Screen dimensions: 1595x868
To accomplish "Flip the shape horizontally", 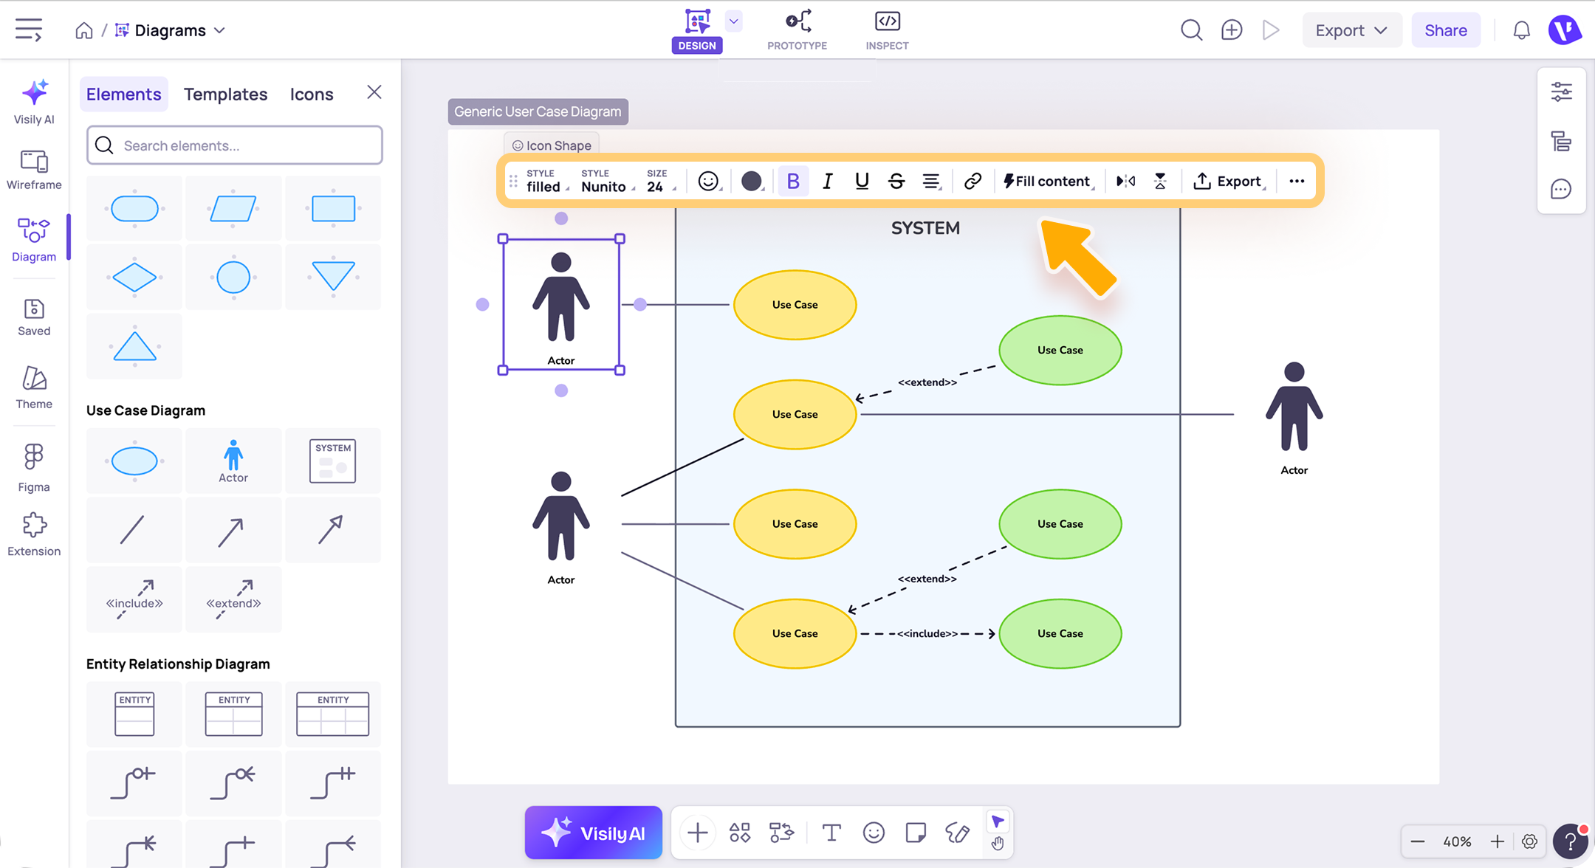I will (1125, 181).
